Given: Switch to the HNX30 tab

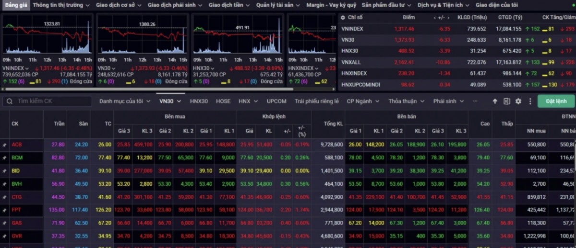Looking at the screenshot, I should [199, 101].
